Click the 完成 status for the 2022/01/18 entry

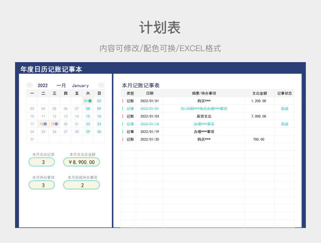(x=284, y=124)
